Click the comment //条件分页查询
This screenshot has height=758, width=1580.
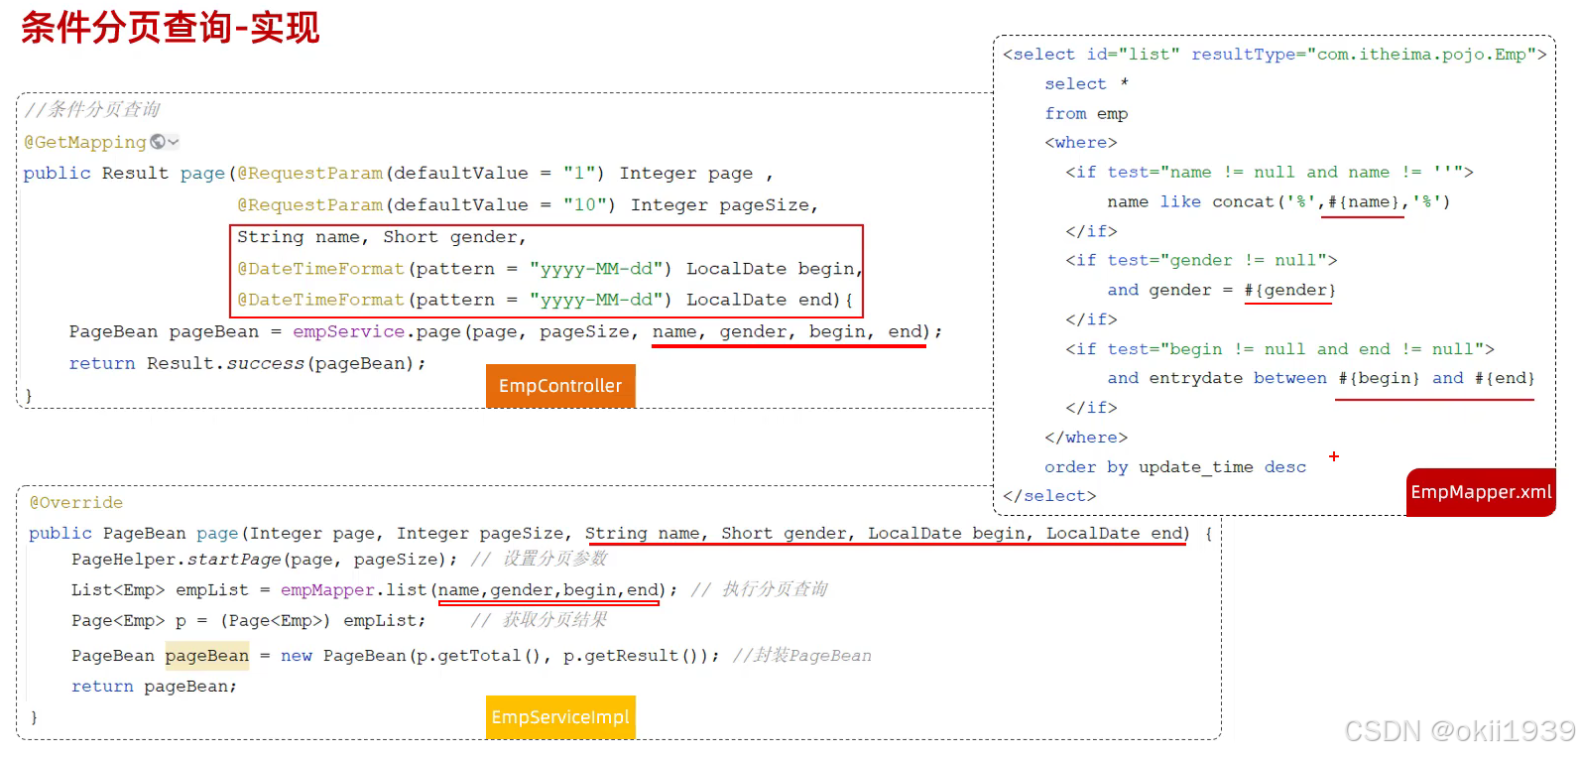click(x=92, y=109)
